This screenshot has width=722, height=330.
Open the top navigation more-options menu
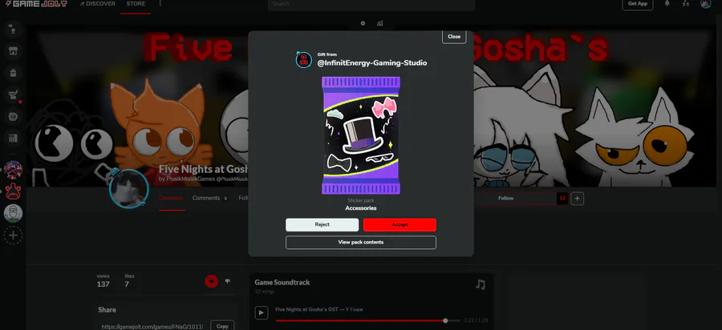160,4
